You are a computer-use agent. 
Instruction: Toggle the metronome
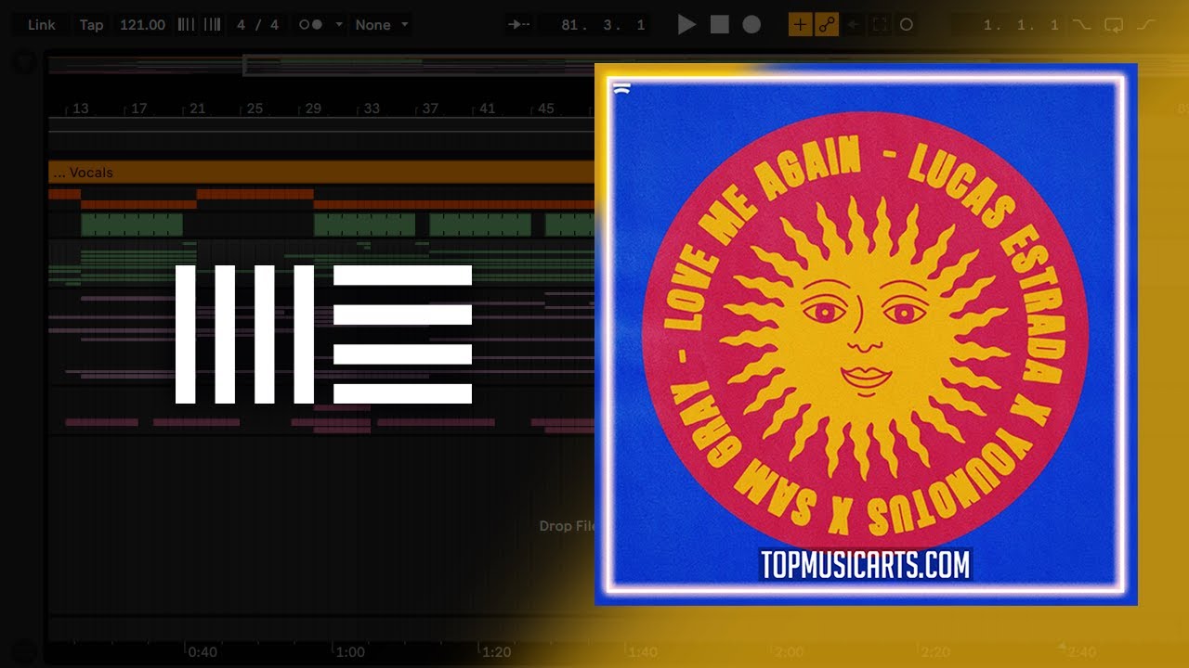tap(310, 25)
